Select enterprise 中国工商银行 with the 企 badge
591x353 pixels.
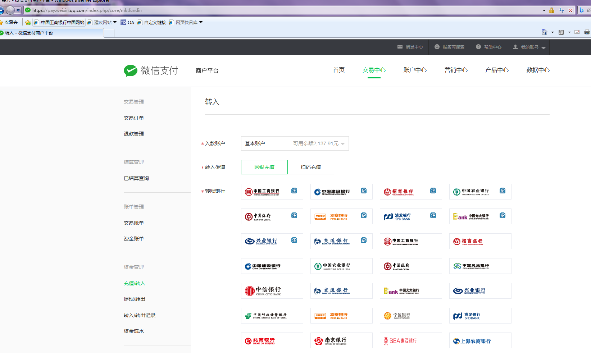(x=272, y=192)
